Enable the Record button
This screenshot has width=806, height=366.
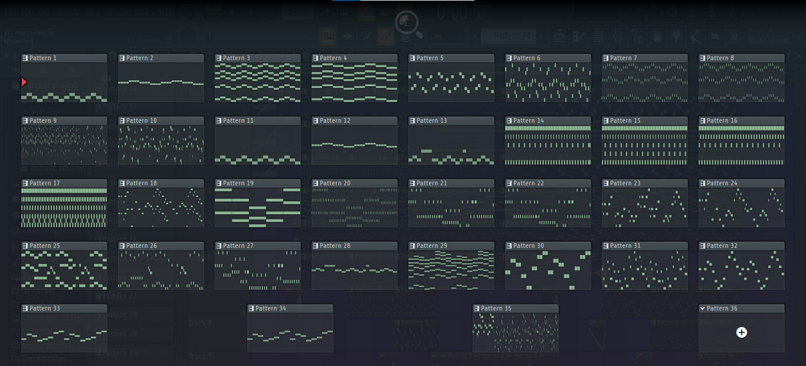click(272, 12)
